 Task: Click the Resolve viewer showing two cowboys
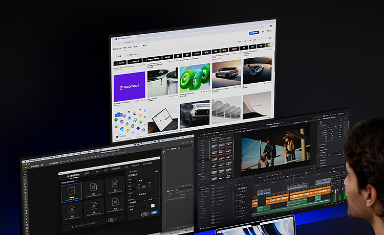click(275, 149)
